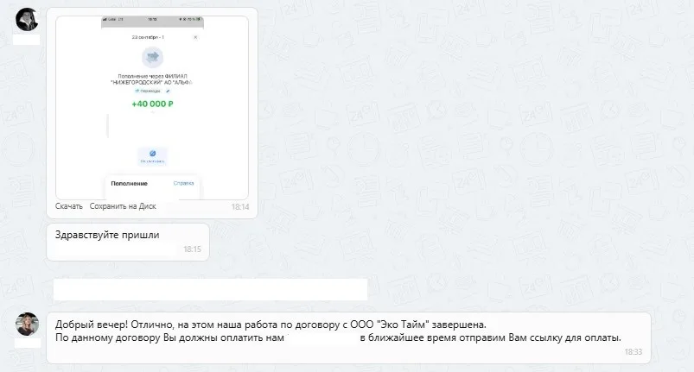The width and height of the screenshot is (694, 372).
Task: Click the pencil edit icon beside Переводы
Action: (168, 91)
